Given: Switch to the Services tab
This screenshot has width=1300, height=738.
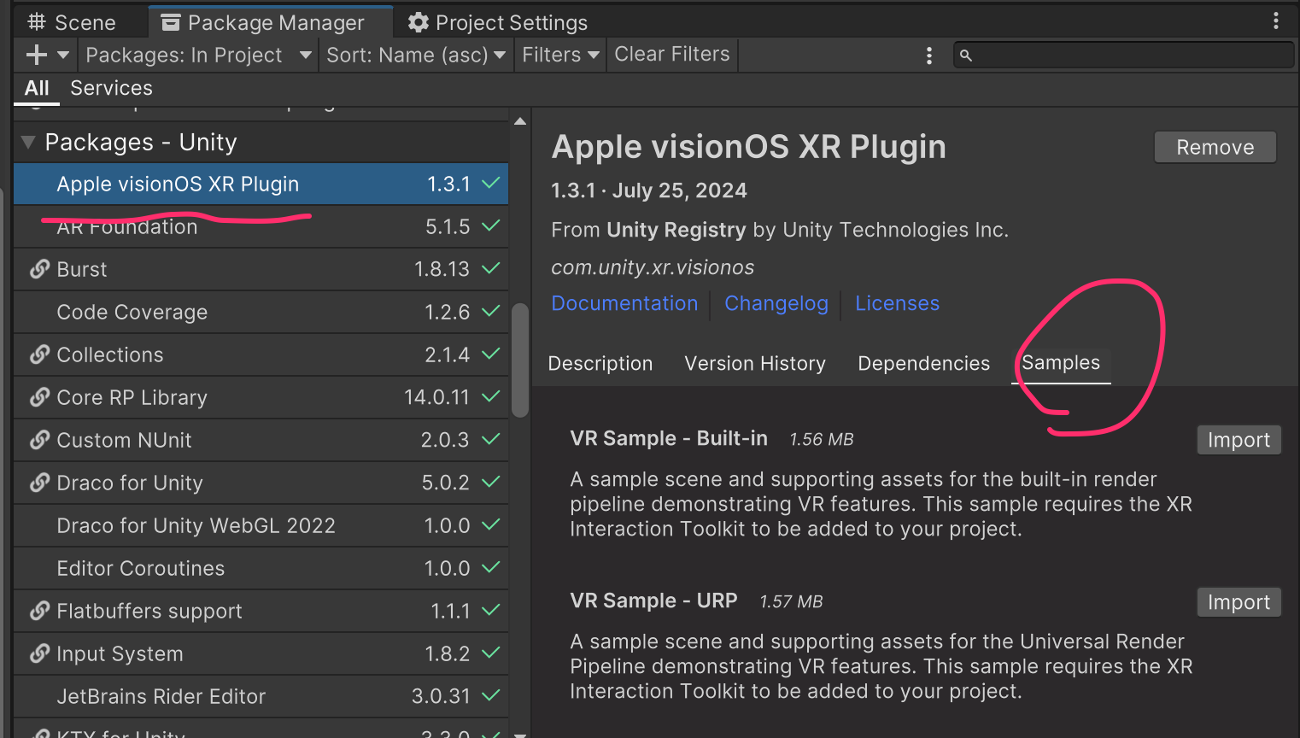Looking at the screenshot, I should point(111,88).
